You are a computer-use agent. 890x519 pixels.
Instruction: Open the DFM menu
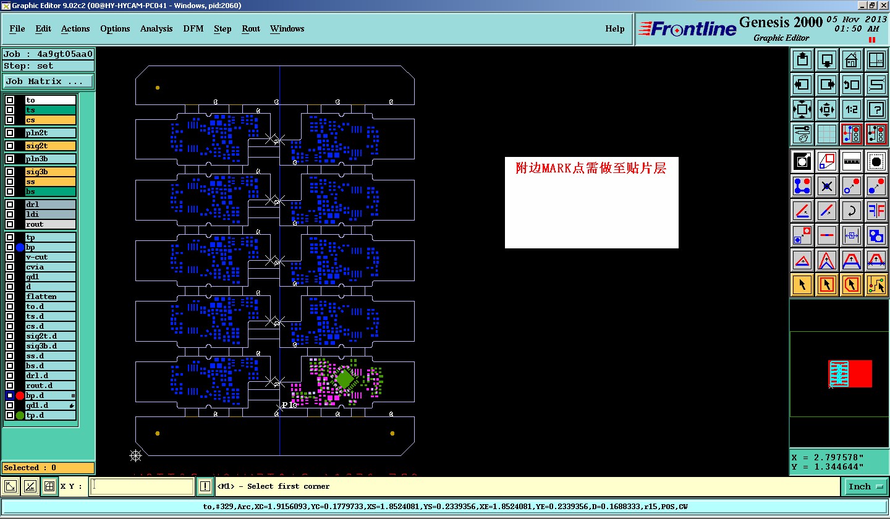[193, 28]
